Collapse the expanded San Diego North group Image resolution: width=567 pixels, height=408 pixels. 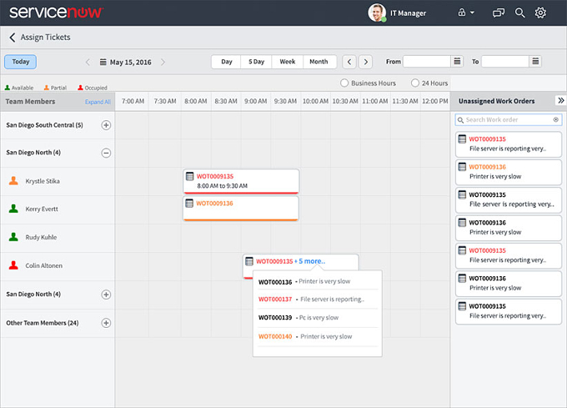pyautogui.click(x=106, y=153)
